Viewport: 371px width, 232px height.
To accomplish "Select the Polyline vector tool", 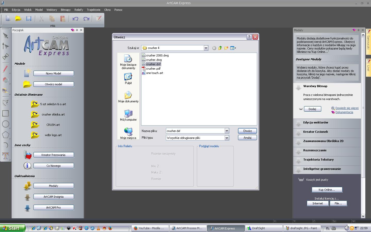I will point(5,103).
